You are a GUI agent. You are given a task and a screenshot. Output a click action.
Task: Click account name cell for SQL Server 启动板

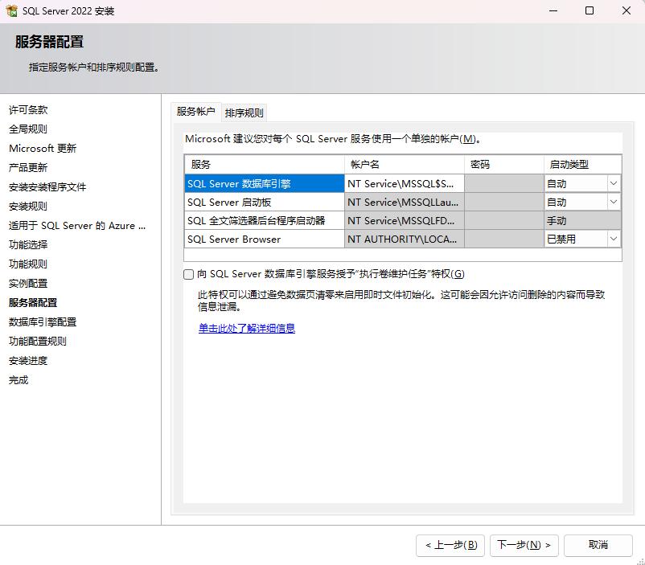pyautogui.click(x=404, y=202)
